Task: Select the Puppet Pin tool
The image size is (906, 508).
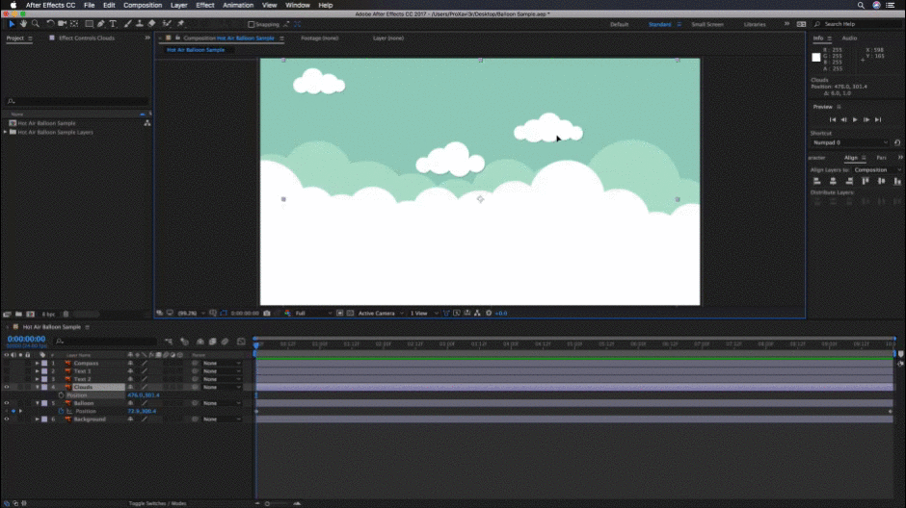Action: coord(181,24)
